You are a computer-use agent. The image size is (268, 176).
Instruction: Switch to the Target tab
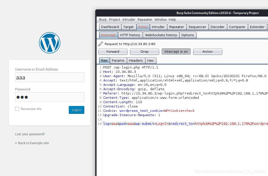pos(128,27)
